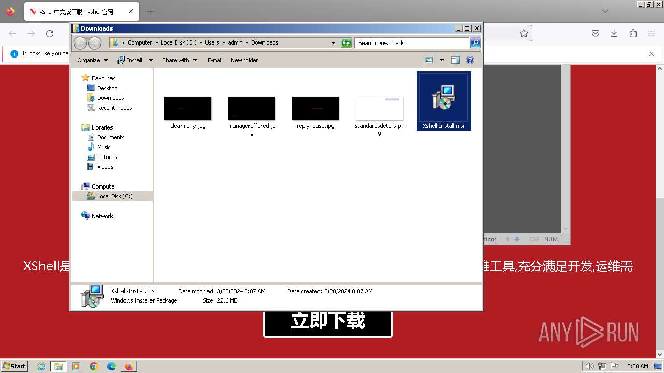This screenshot has height=373, width=664.
Task: Open the Start menu
Action: pos(15,366)
